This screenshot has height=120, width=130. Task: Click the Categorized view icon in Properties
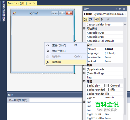pyautogui.click(x=86, y=19)
